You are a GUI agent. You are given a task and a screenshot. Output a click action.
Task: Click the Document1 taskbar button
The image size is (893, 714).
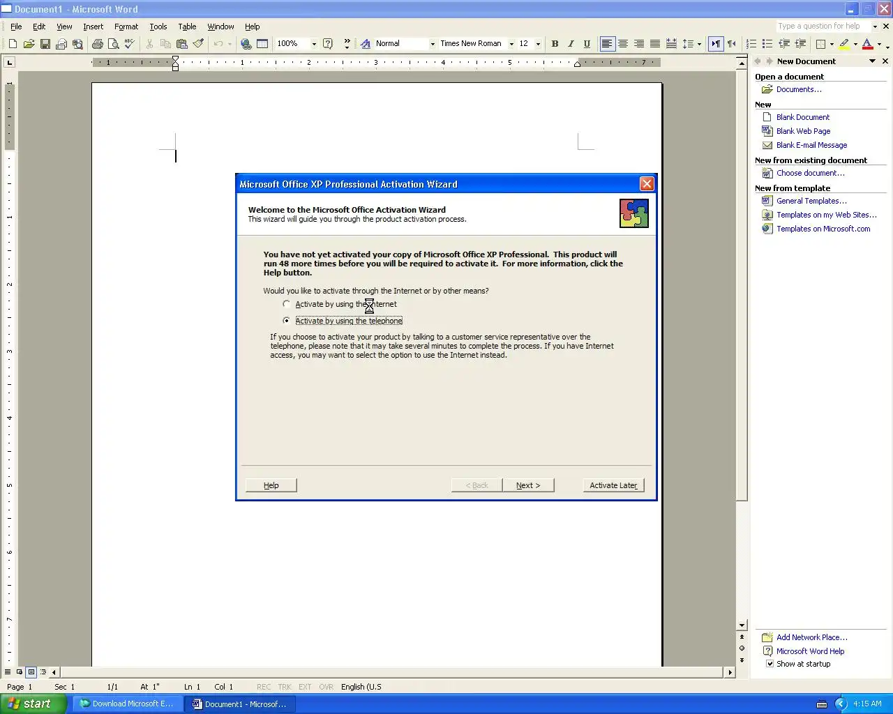pyautogui.click(x=240, y=704)
